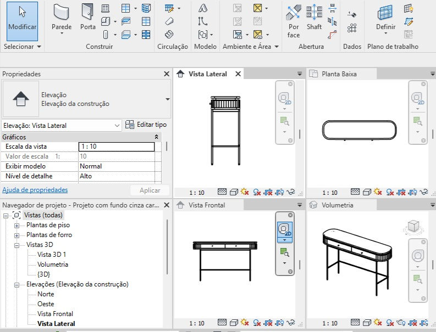Screen dimensions: 436x332
Task: Select the Rampa (ramp) tool icon
Action: click(x=169, y=21)
